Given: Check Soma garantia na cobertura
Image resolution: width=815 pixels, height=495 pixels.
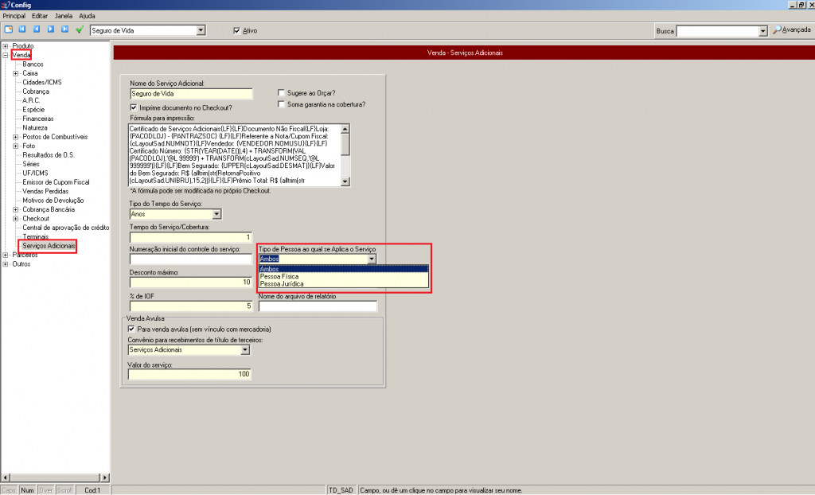Looking at the screenshot, I should click(x=281, y=104).
